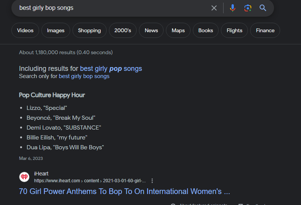Switch to the Books filter tab

206,30
